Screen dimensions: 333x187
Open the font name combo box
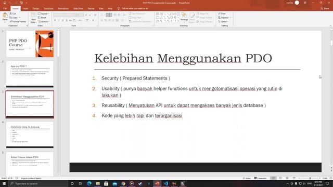pos(65,15)
